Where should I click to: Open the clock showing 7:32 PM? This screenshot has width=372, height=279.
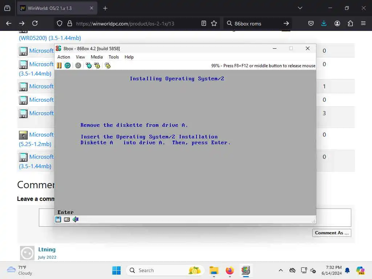coord(332,270)
